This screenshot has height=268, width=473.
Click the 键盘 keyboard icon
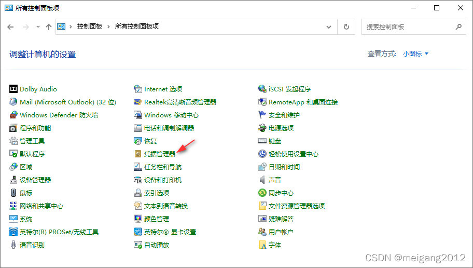tap(262, 141)
